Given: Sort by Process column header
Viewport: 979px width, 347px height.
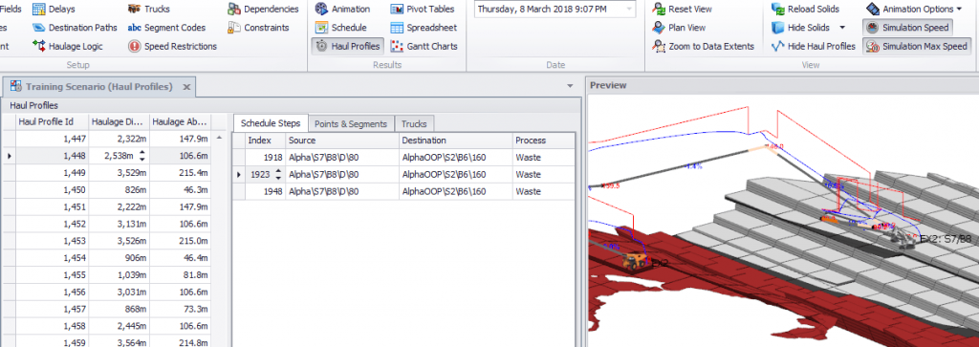Looking at the screenshot, I should coord(544,141).
